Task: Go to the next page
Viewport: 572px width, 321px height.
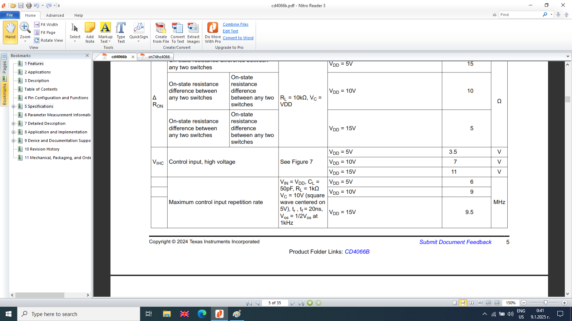Action: tap(293, 303)
